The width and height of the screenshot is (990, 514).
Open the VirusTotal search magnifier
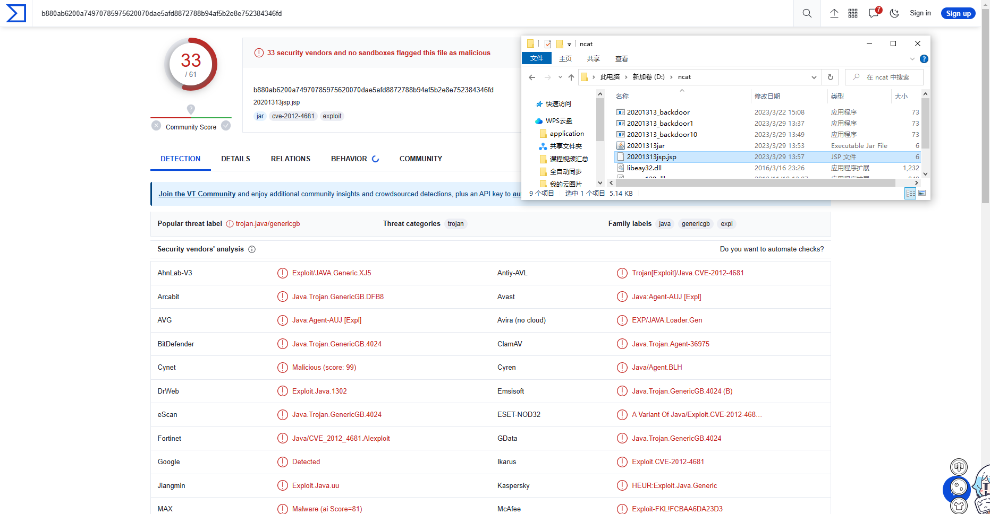click(807, 13)
